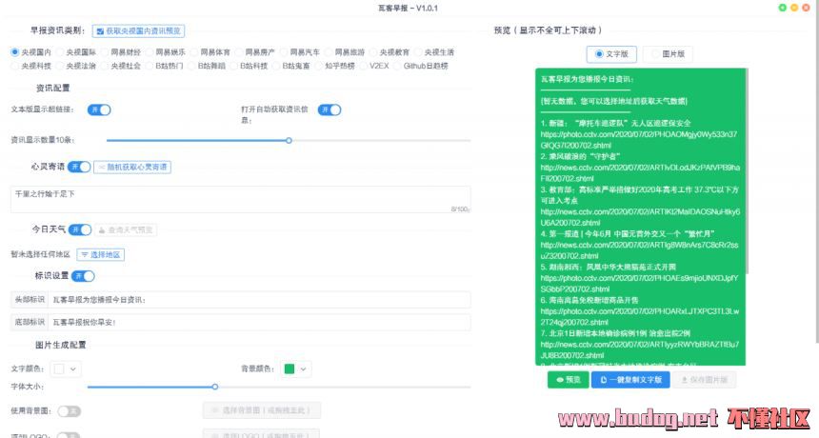Viewport: 819px width, 438px height.
Task: Toggle the 标识设置 switch
Action: click(x=83, y=275)
